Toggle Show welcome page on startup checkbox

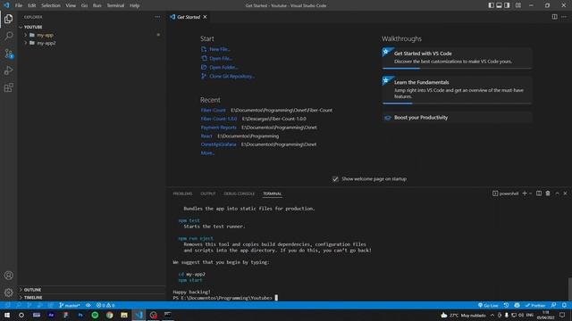(335, 179)
